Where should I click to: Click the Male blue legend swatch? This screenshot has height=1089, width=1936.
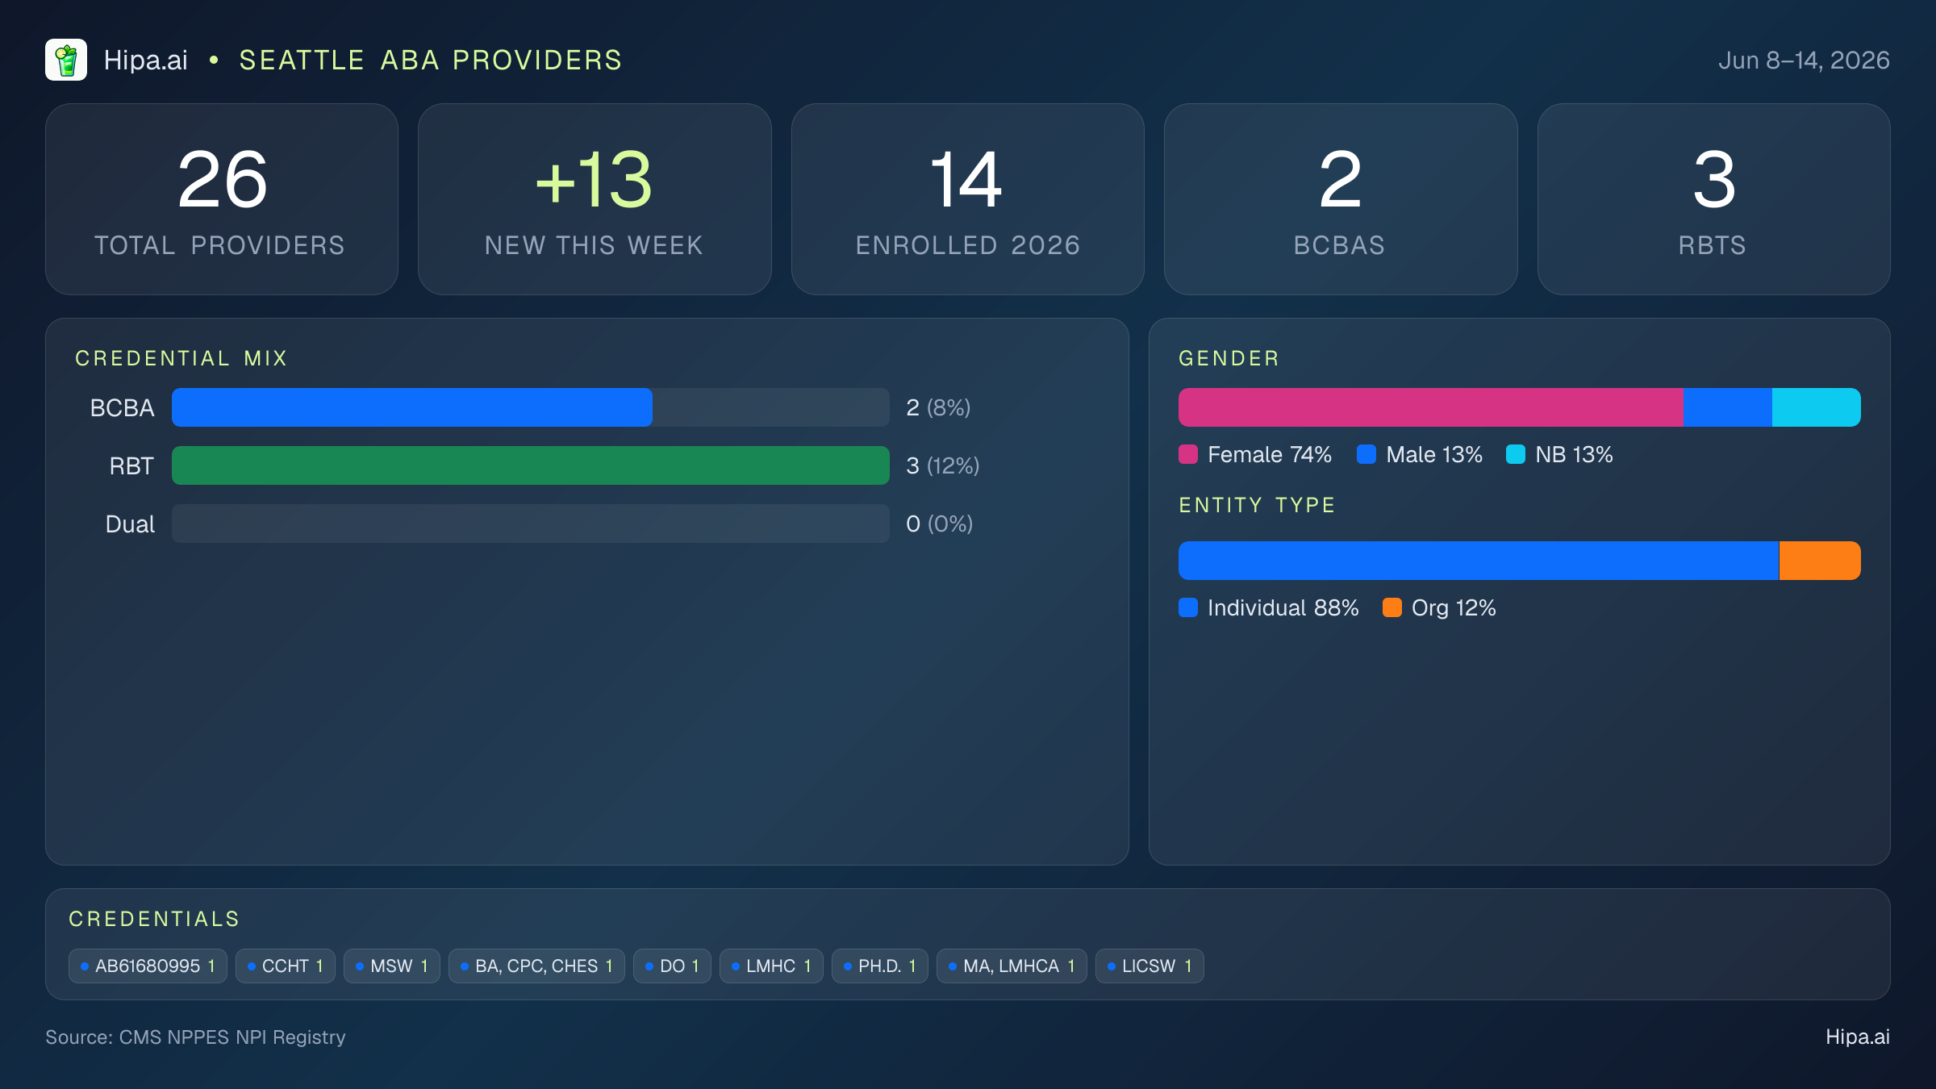tap(1366, 454)
